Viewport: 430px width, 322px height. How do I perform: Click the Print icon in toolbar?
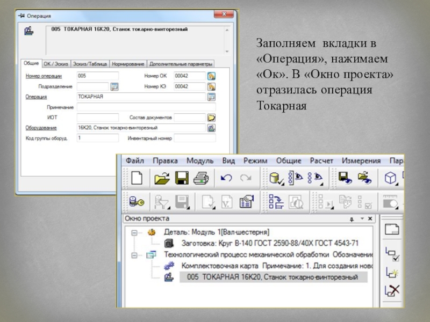(x=200, y=178)
